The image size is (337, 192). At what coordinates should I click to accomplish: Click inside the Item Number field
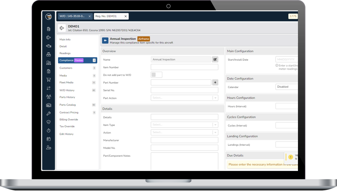click(184, 67)
